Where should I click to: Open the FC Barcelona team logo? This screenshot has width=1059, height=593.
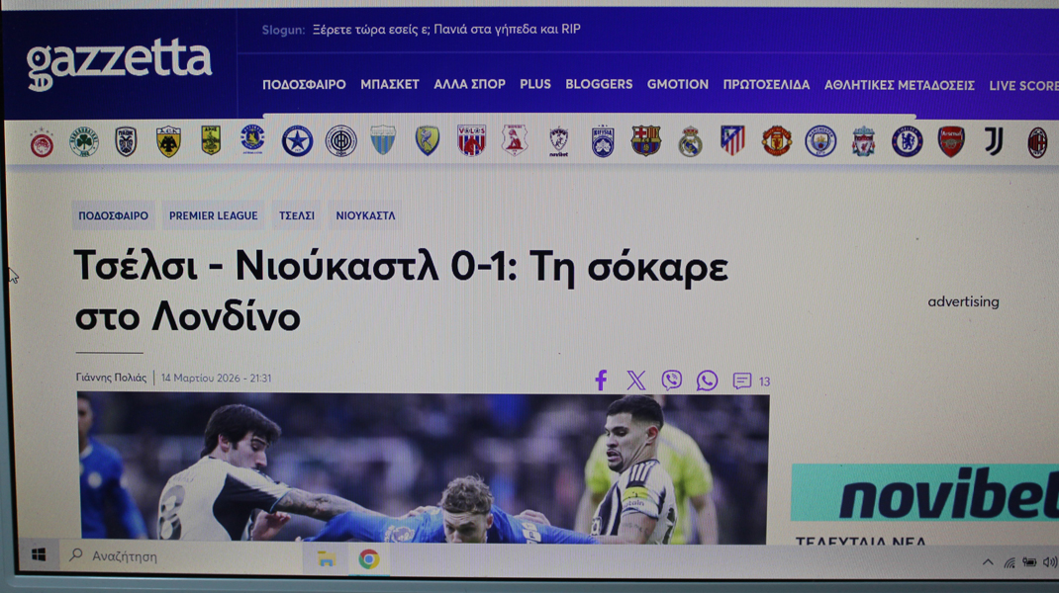(646, 141)
